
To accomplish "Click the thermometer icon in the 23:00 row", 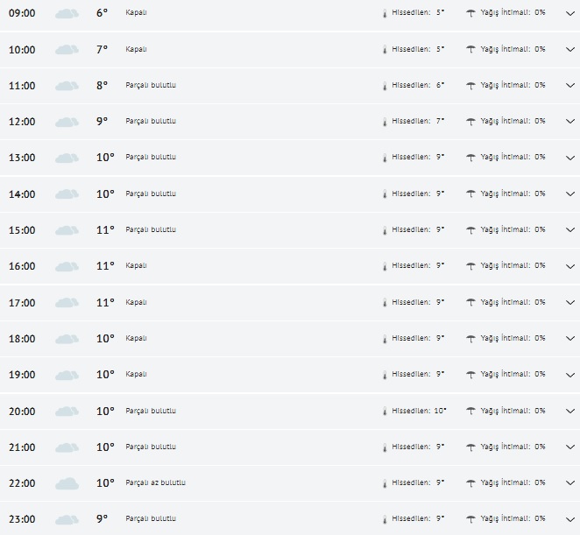I will tap(384, 519).
